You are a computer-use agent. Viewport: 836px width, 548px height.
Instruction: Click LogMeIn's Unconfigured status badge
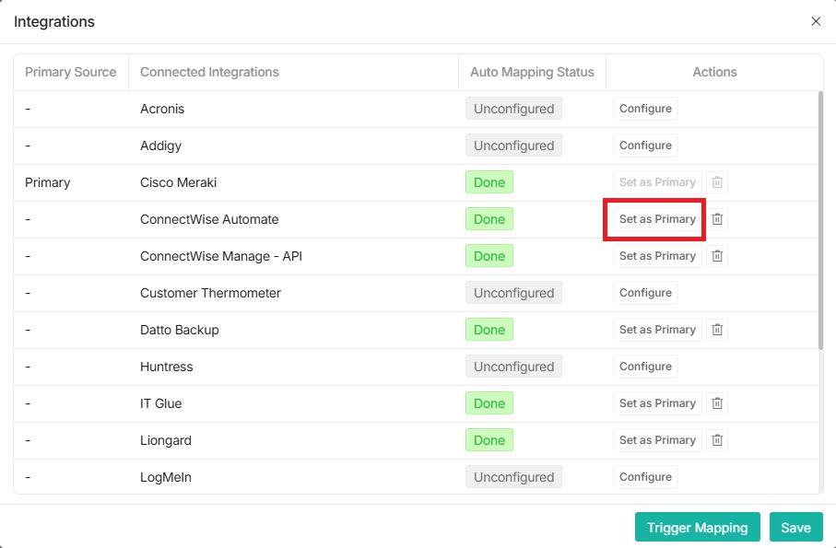pyautogui.click(x=513, y=477)
